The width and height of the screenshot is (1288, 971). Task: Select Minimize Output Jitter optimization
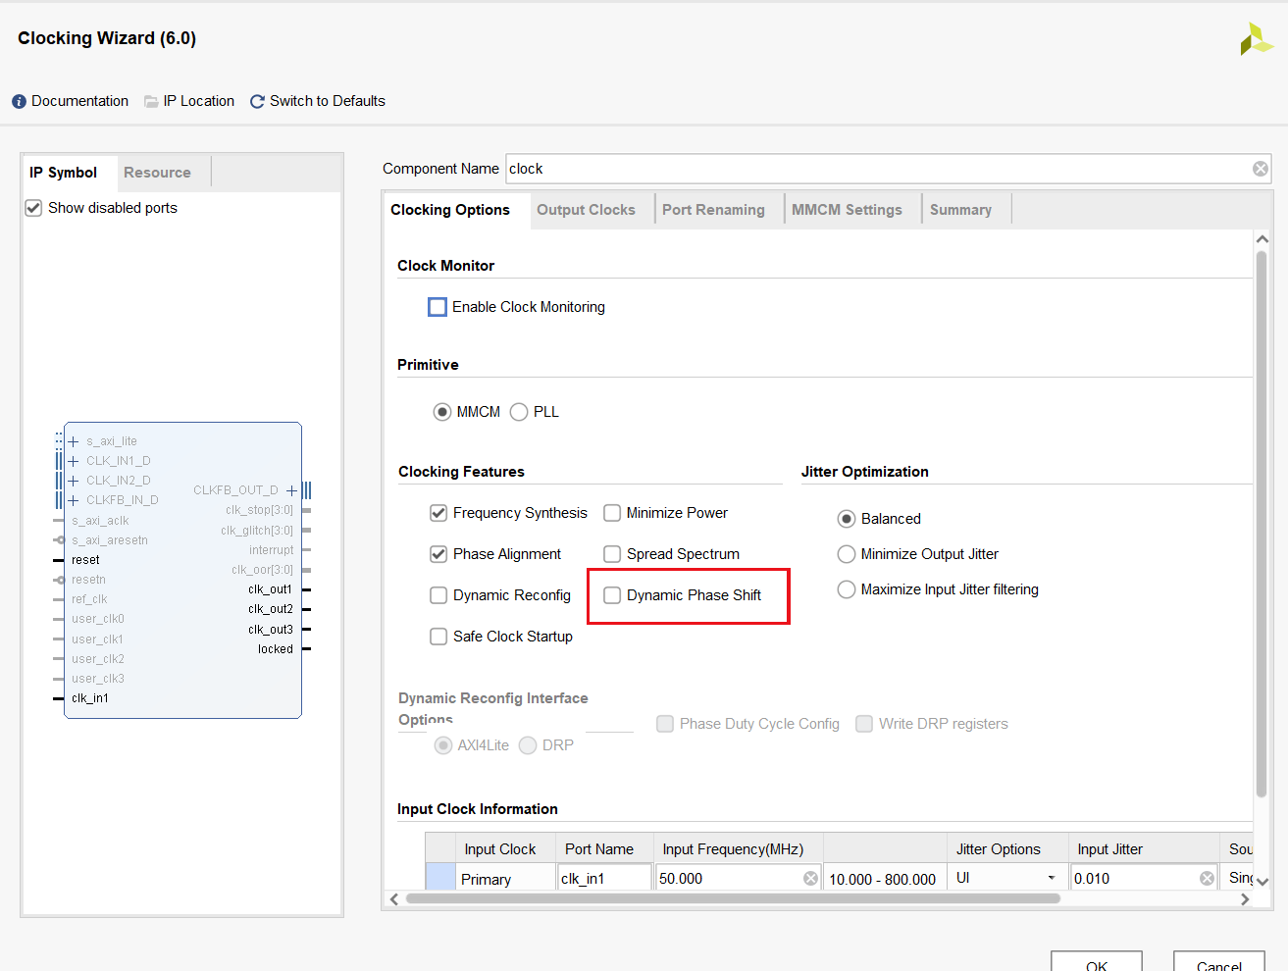[x=846, y=553]
